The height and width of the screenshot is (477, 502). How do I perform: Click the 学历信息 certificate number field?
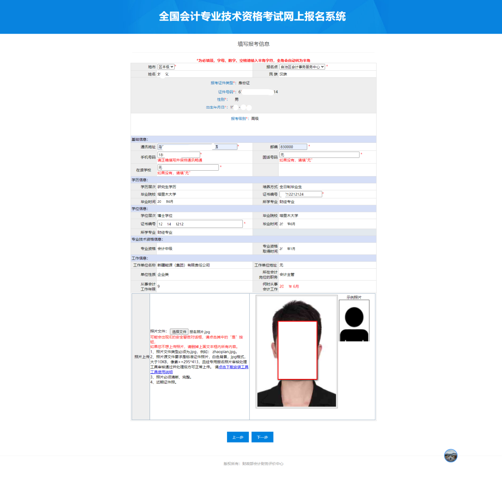[x=300, y=194]
